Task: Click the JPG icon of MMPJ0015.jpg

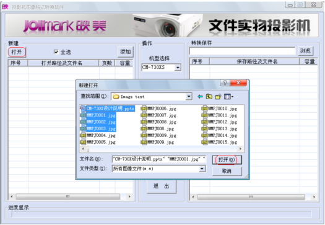Action: [x=204, y=142]
